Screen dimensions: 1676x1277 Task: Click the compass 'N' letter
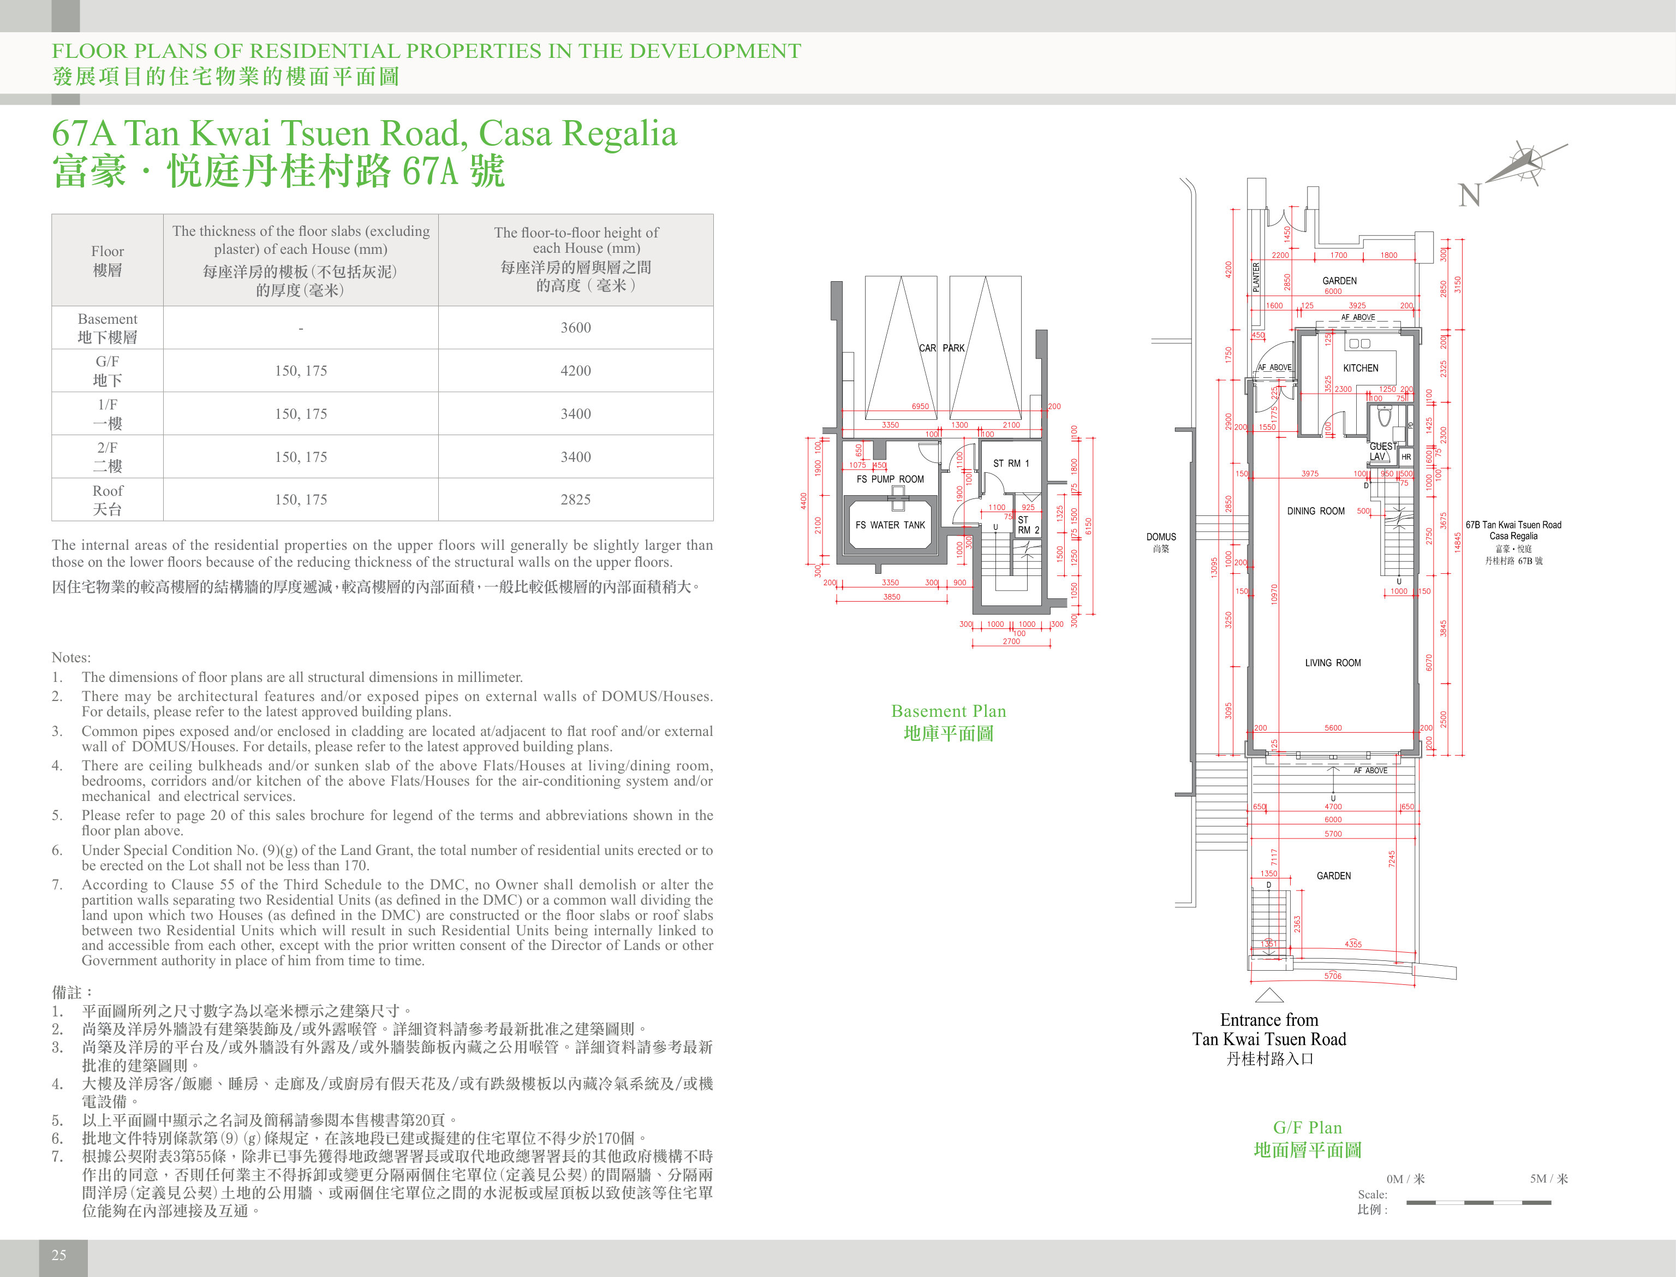click(x=1470, y=195)
